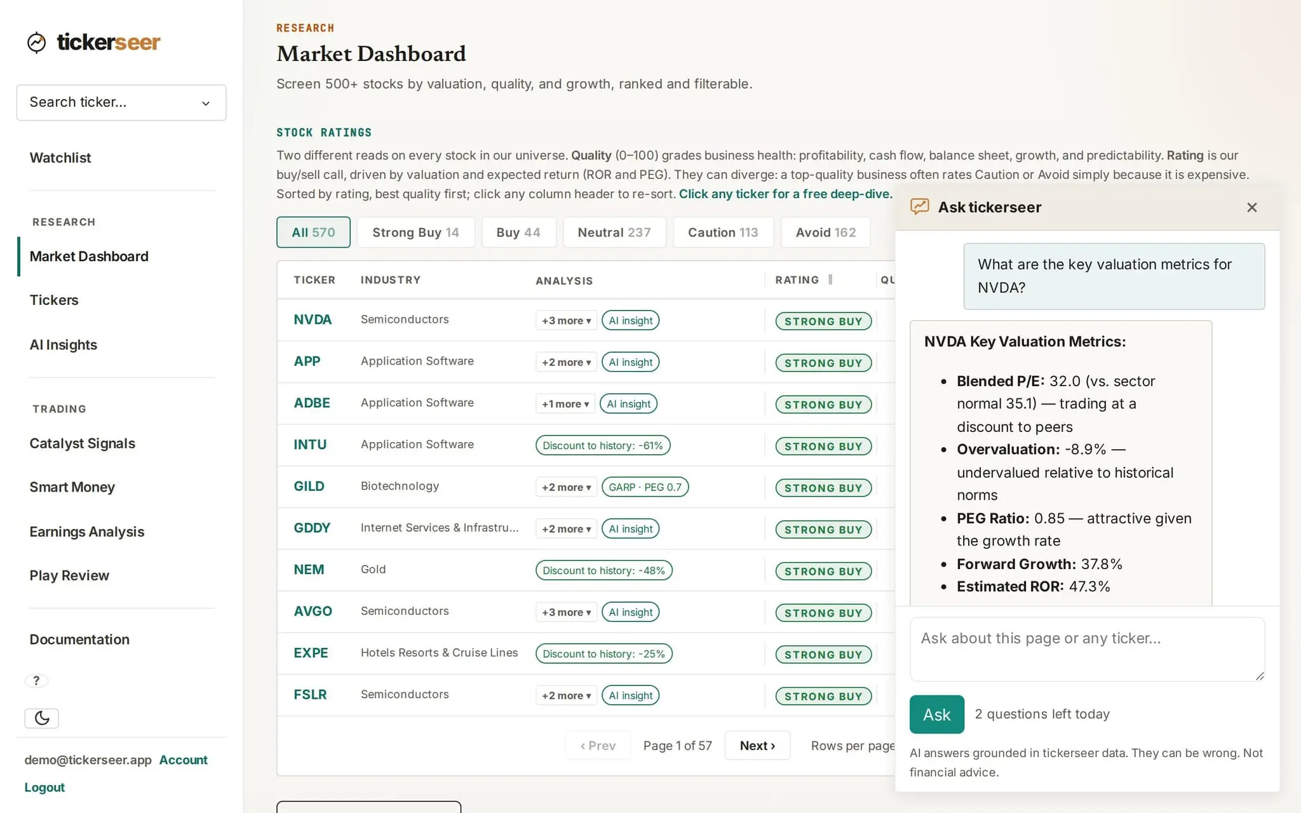Open Earnings Analysis in the sidebar
1301x813 pixels.
(x=87, y=532)
